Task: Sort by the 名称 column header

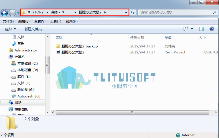Action: (59, 37)
